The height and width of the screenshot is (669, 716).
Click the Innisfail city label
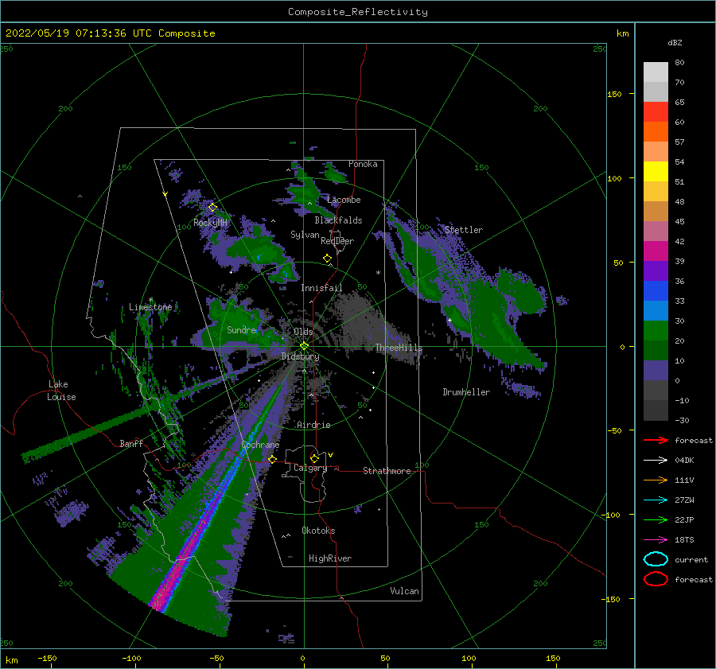pyautogui.click(x=321, y=288)
